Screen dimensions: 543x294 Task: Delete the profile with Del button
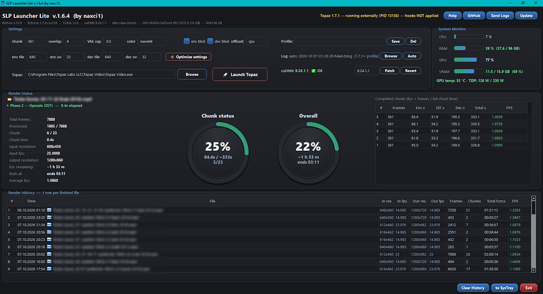[x=413, y=41]
